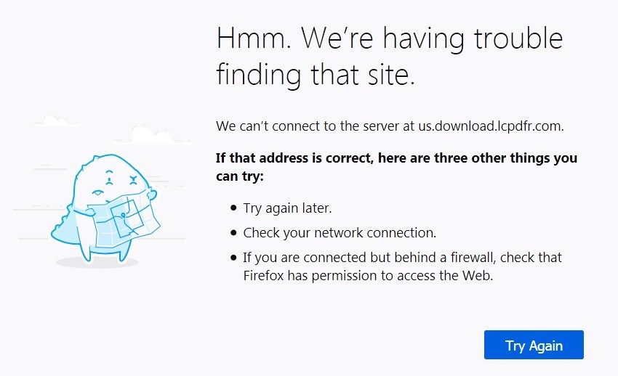Image resolution: width=618 pixels, height=376 pixels.
Task: Click the 'finding that site.' heading line
Action: click(316, 74)
